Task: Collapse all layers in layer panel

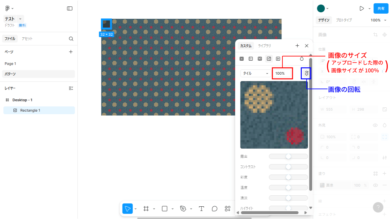Action: click(71, 88)
